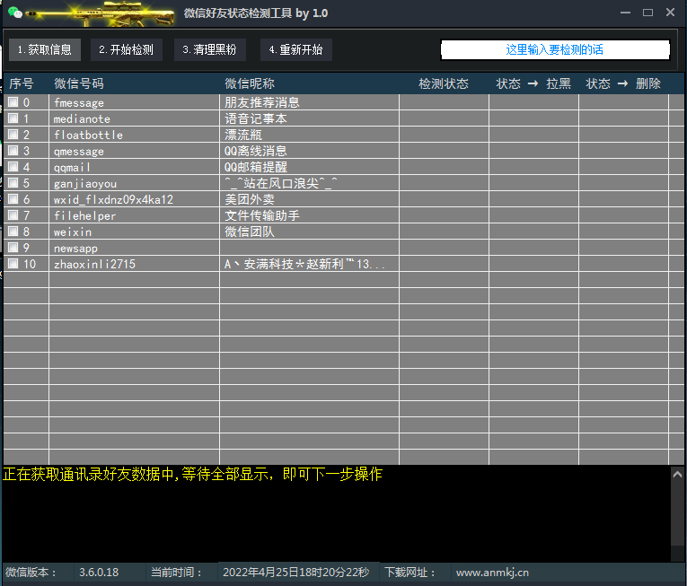
Task: Click the nickname 微信团队
Action: pyautogui.click(x=250, y=232)
